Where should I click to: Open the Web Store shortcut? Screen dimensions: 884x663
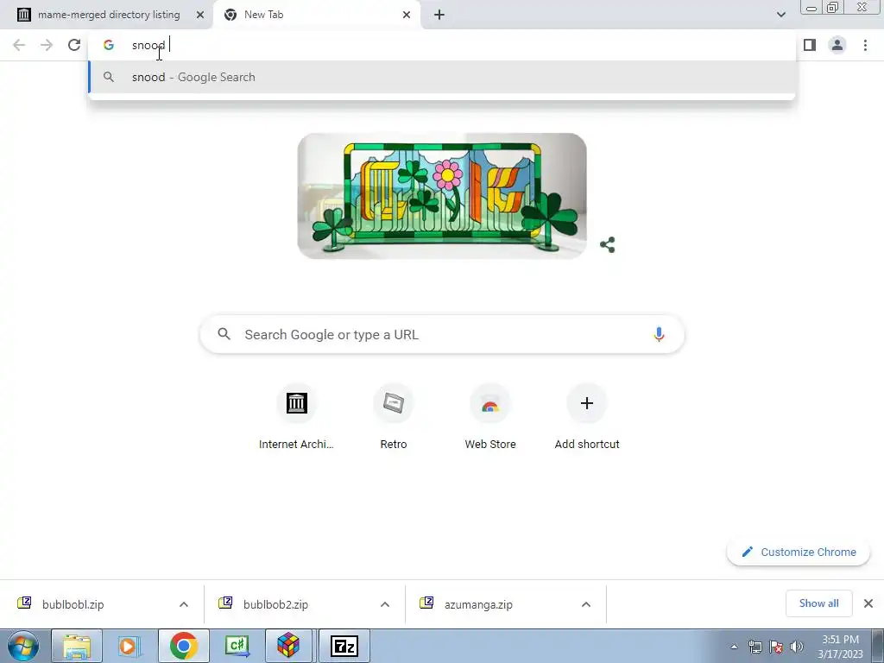pos(490,417)
